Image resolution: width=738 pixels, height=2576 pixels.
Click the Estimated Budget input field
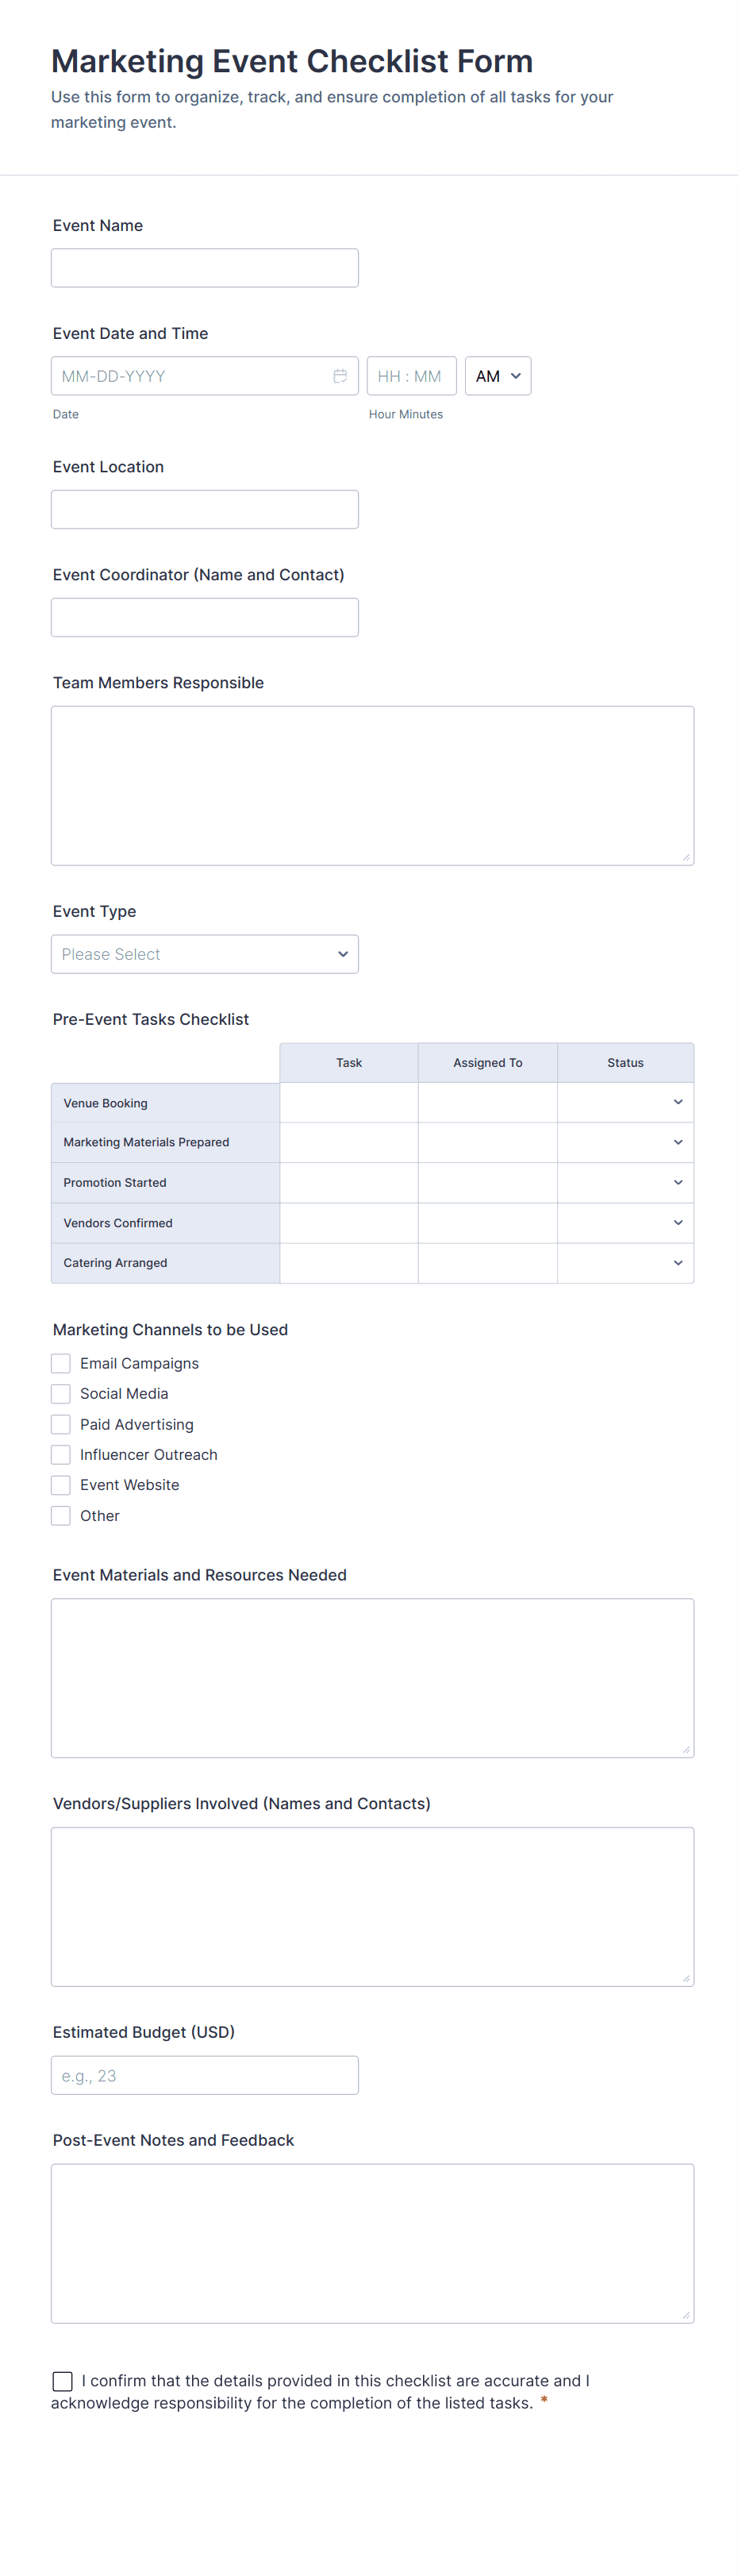coord(204,2075)
